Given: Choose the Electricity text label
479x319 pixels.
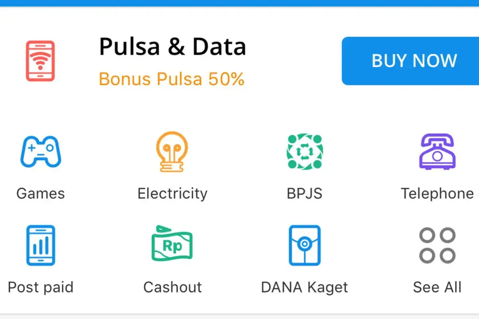Looking at the screenshot, I should 172,194.
